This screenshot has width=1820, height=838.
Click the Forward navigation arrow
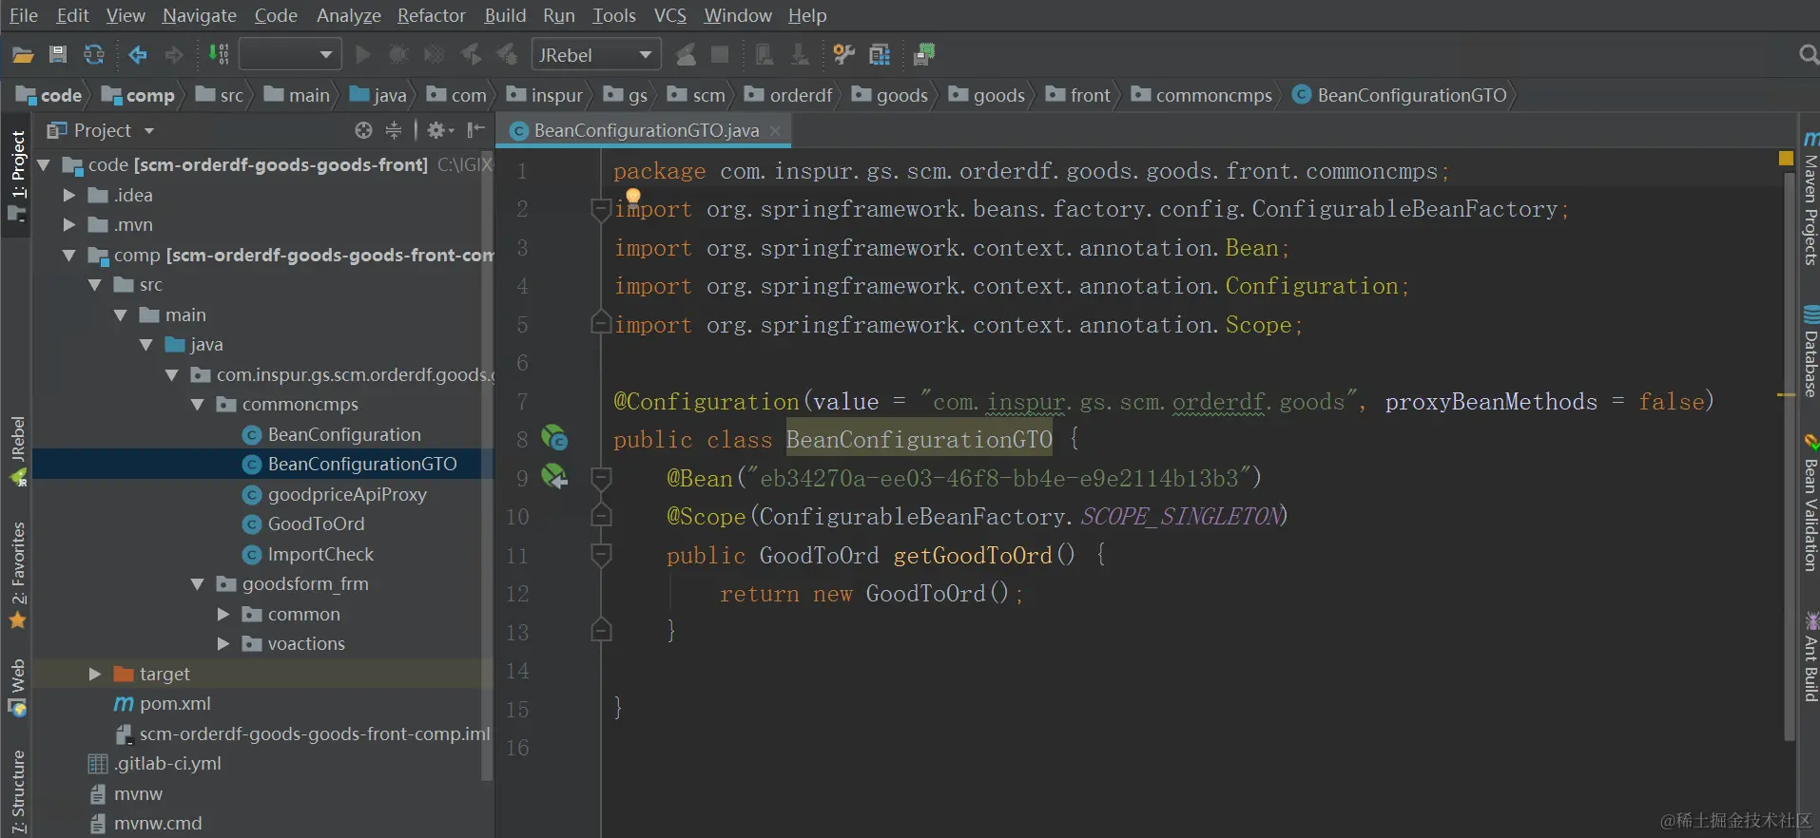(x=174, y=55)
